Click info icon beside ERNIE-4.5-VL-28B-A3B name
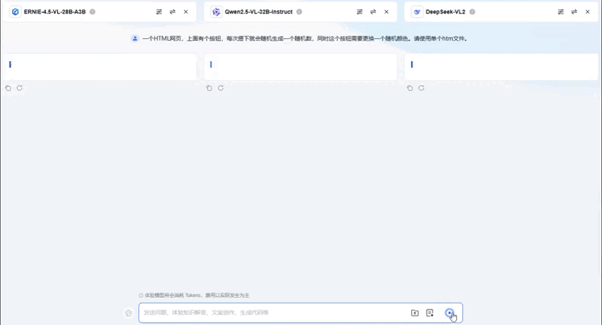Image resolution: width=602 pixels, height=325 pixels. coord(93,12)
